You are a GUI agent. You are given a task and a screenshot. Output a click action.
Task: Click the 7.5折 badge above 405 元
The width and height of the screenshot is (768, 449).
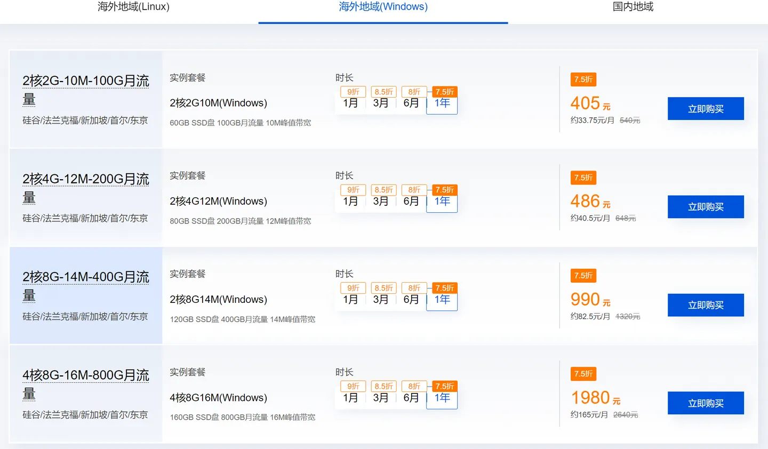click(583, 79)
